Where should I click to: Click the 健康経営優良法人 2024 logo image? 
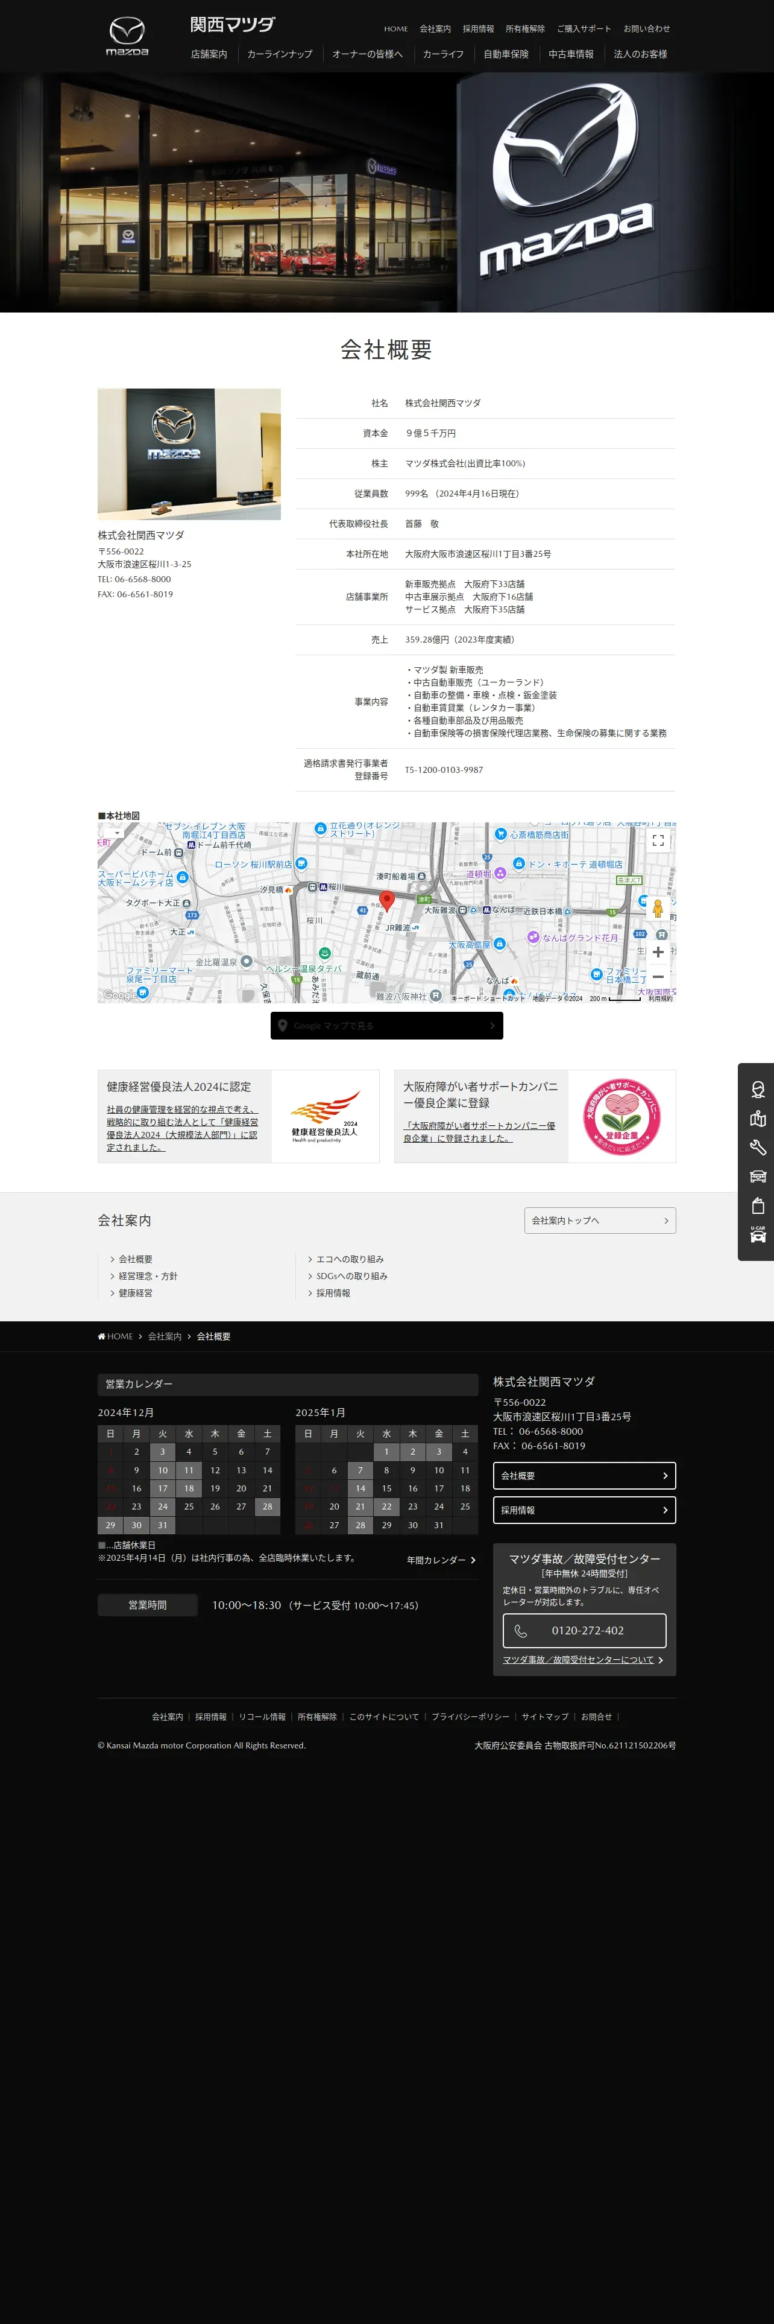tap(326, 1116)
